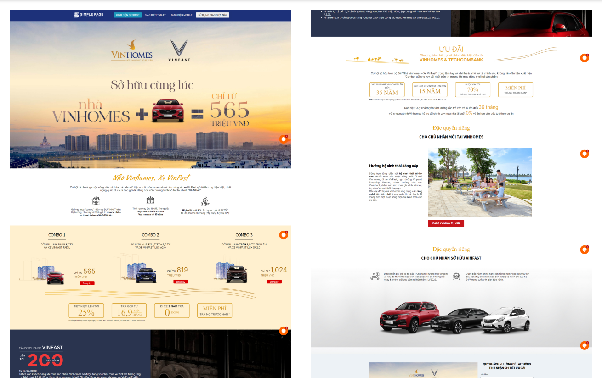Viewport: 602px width, 388px height.
Task: Click the 'COMBO 2' heading
Action: 150,235
